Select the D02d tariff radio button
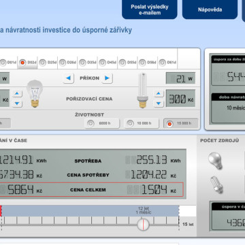 [22, 63]
